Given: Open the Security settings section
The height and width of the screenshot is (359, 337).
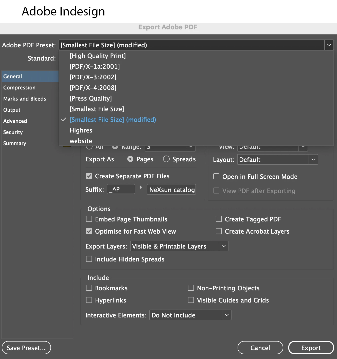Looking at the screenshot, I should click(x=30, y=132).
